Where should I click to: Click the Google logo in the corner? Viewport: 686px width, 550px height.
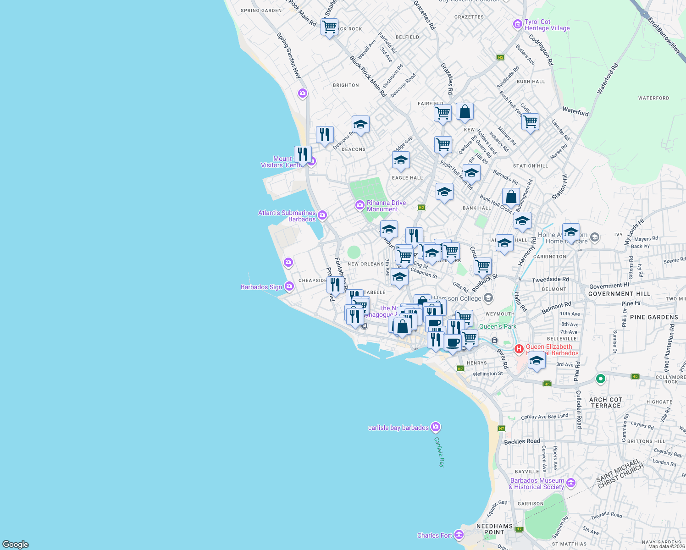pyautogui.click(x=16, y=544)
